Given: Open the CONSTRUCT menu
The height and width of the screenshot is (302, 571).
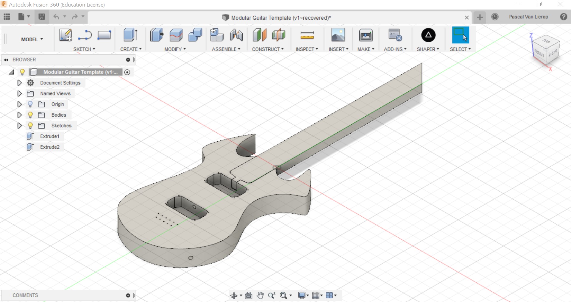Looking at the screenshot, I should click(268, 49).
